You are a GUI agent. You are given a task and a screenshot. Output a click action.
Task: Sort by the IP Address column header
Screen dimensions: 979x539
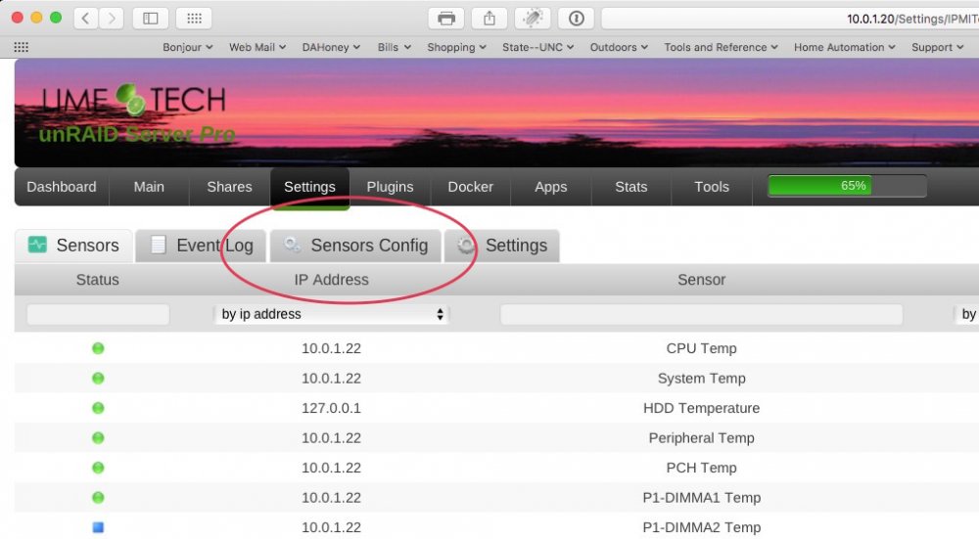(x=331, y=280)
